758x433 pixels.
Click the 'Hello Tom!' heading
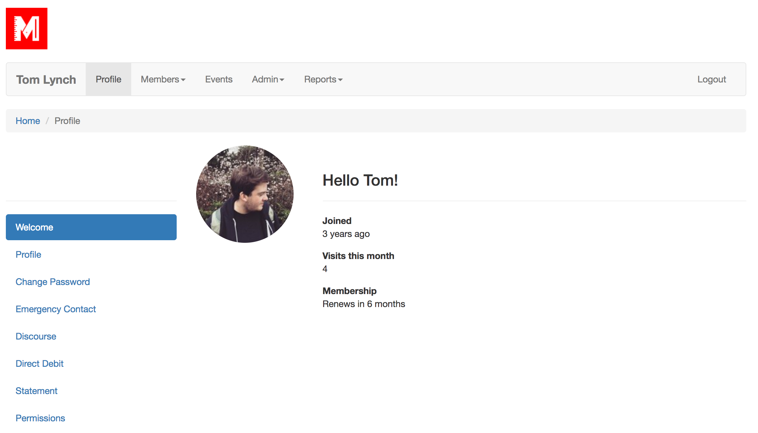360,180
